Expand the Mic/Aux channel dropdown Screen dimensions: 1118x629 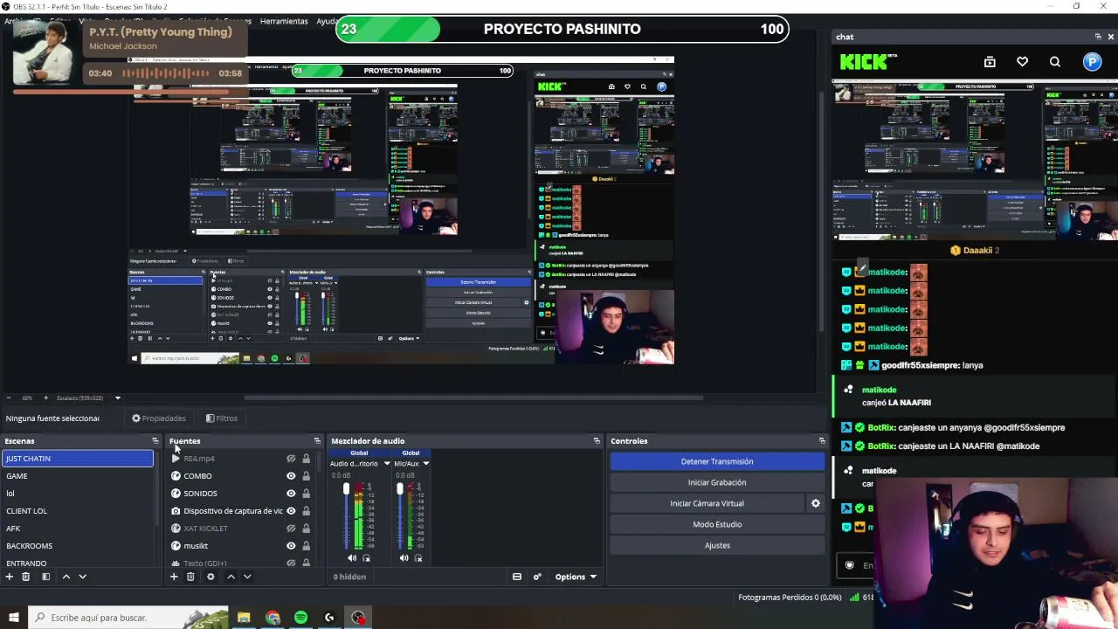[426, 464]
